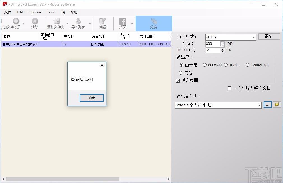Increase the 分辨率 DPI value
The image size is (283, 183).
tap(222, 42)
